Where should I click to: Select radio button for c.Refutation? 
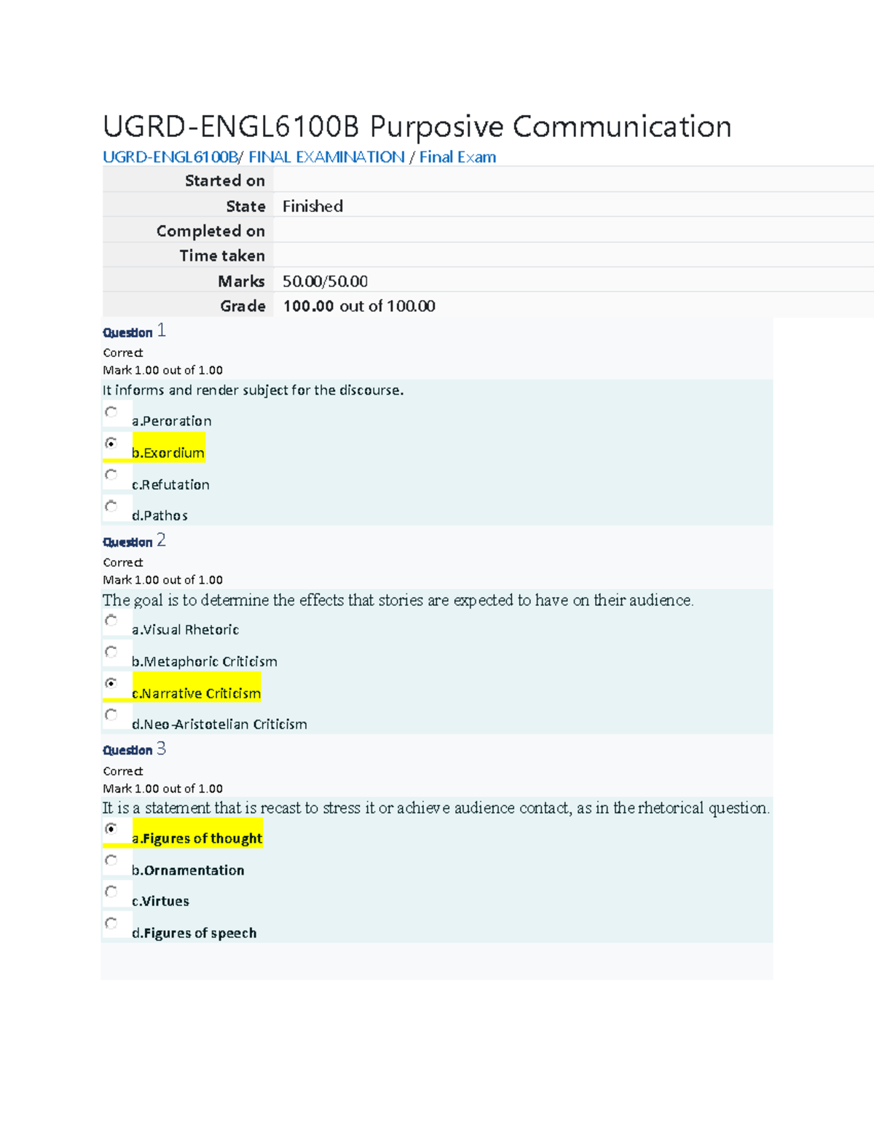111,475
